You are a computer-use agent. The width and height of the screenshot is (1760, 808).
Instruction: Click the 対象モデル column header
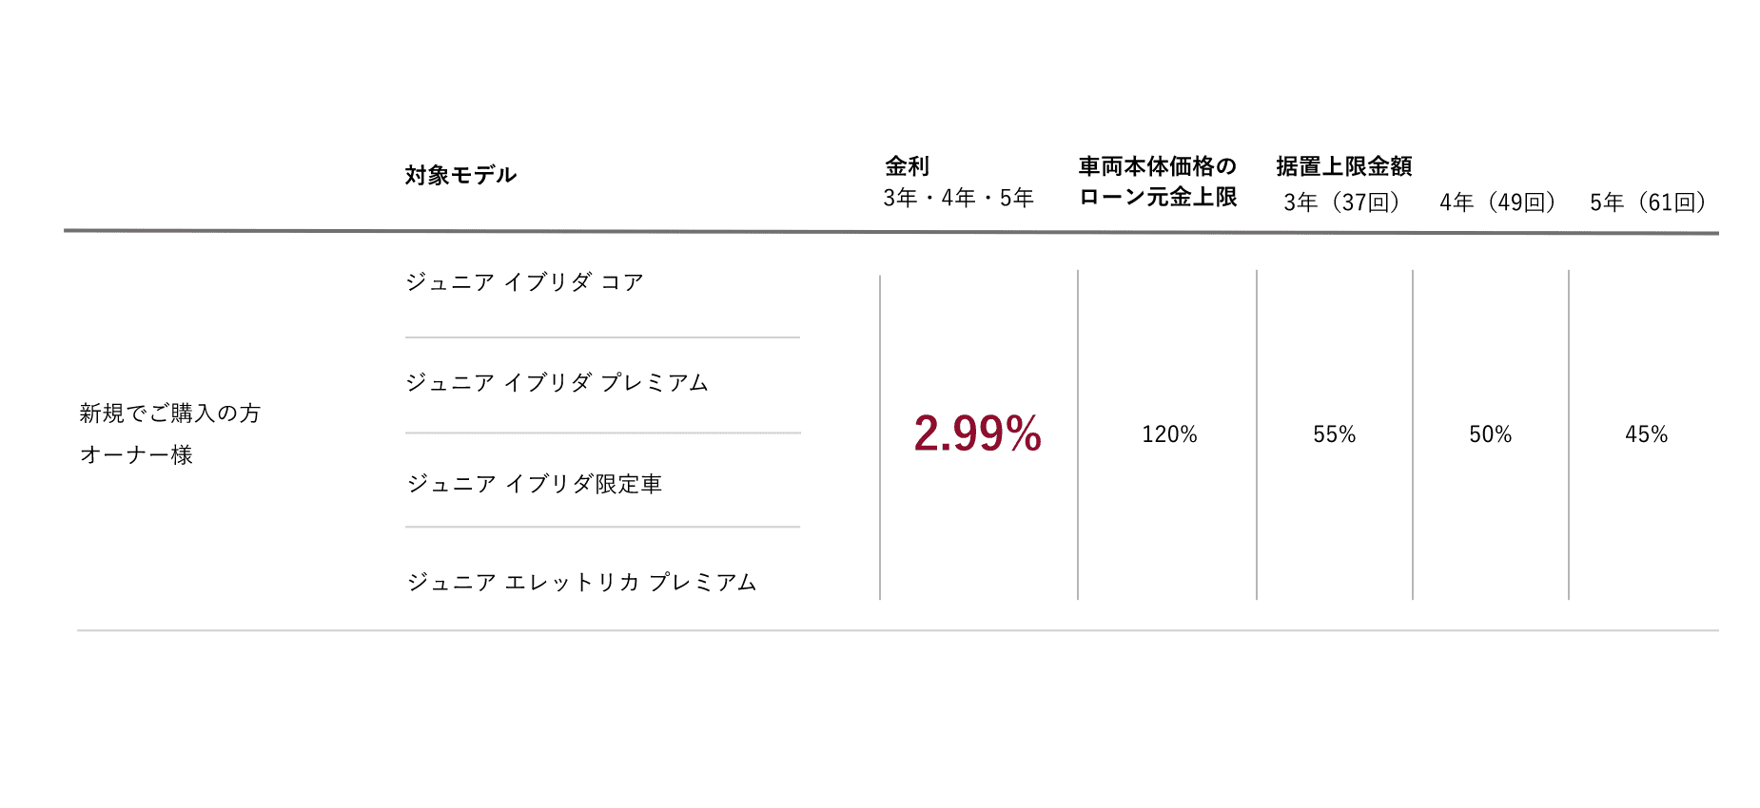pyautogui.click(x=460, y=175)
